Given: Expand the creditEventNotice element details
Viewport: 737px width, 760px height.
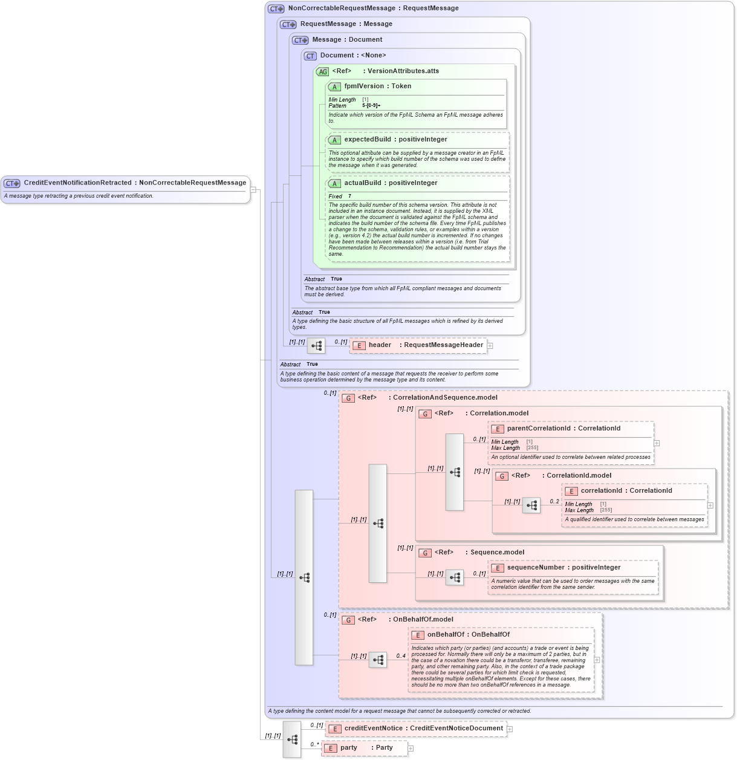Looking at the screenshot, I should coord(511,729).
